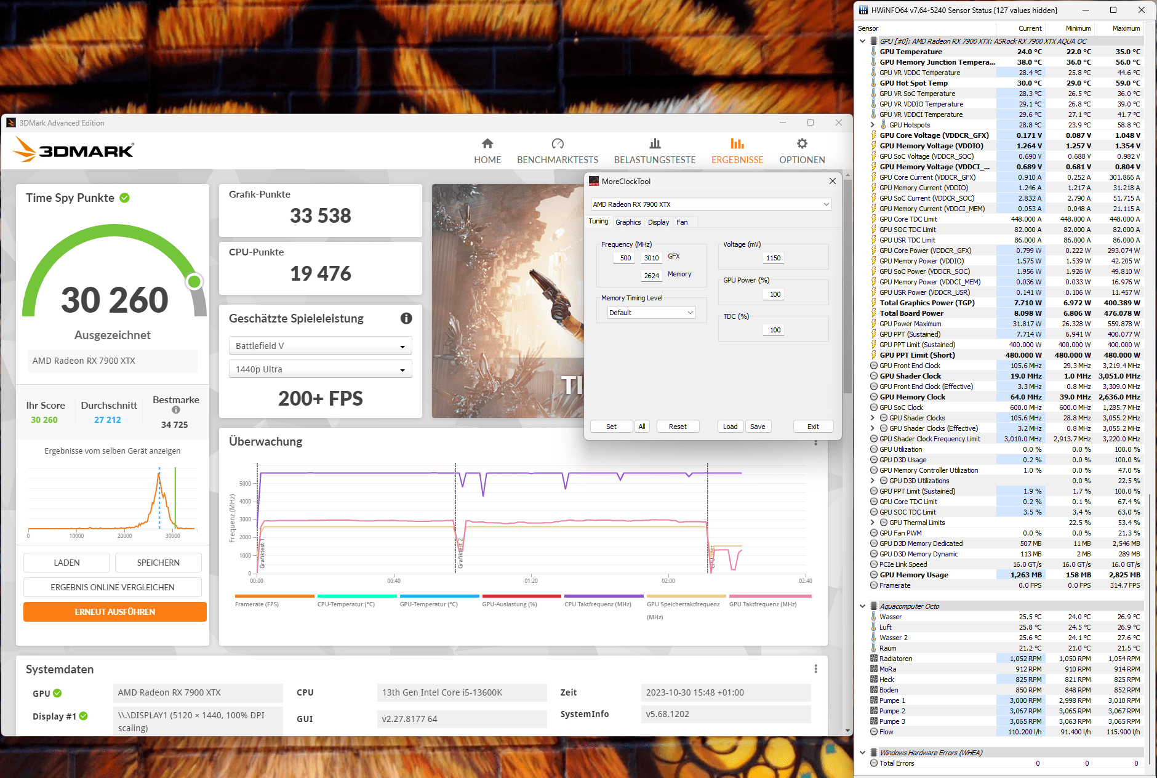This screenshot has width=1157, height=778.
Task: Click green check next to Display #1
Action: tap(84, 716)
